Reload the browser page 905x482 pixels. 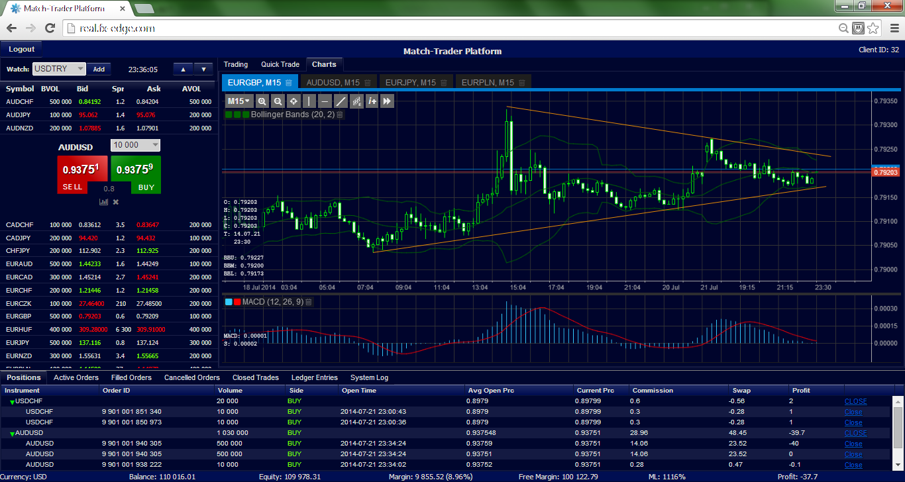click(50, 28)
